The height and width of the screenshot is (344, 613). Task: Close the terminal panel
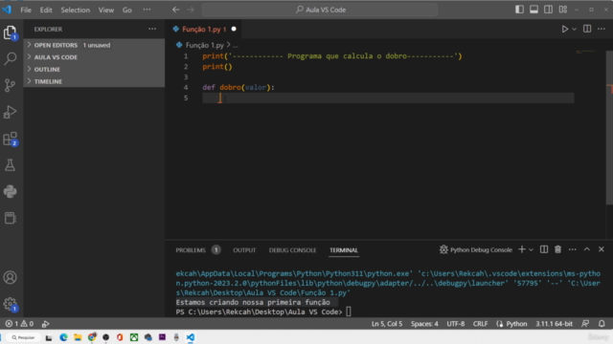point(602,249)
